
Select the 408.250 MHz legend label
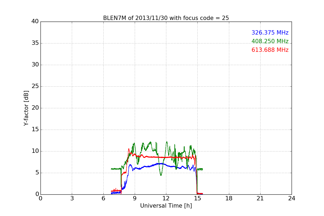(x=270, y=41)
